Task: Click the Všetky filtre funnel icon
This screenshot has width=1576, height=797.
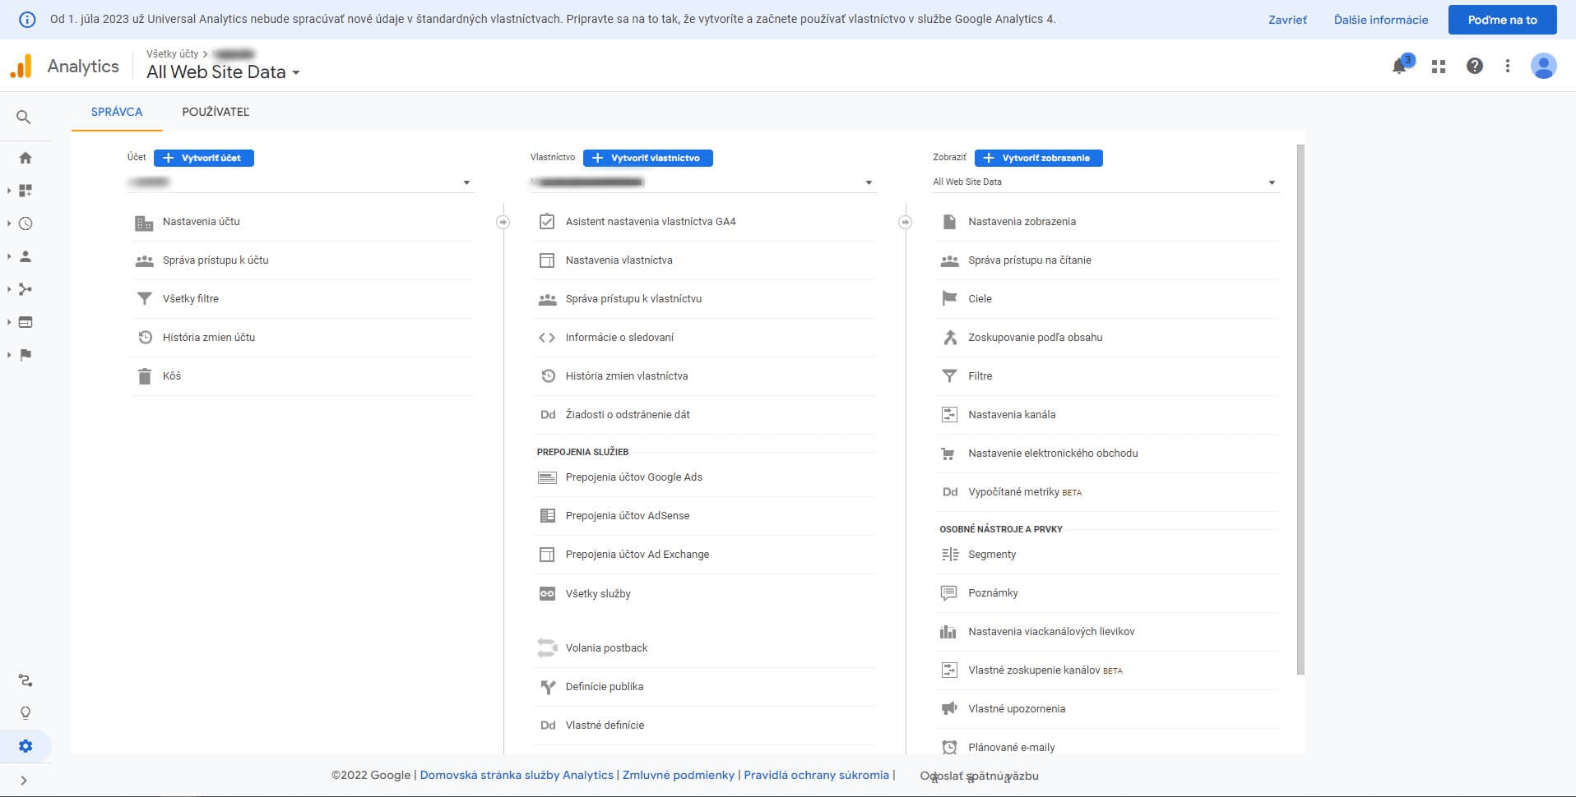Action: coord(145,299)
